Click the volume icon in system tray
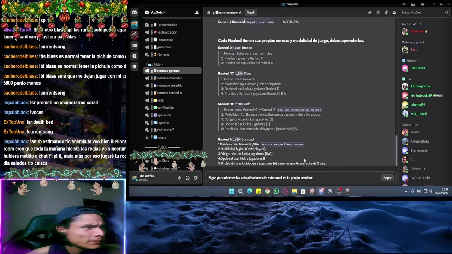This screenshot has width=452, height=254. pyautogui.click(x=430, y=191)
